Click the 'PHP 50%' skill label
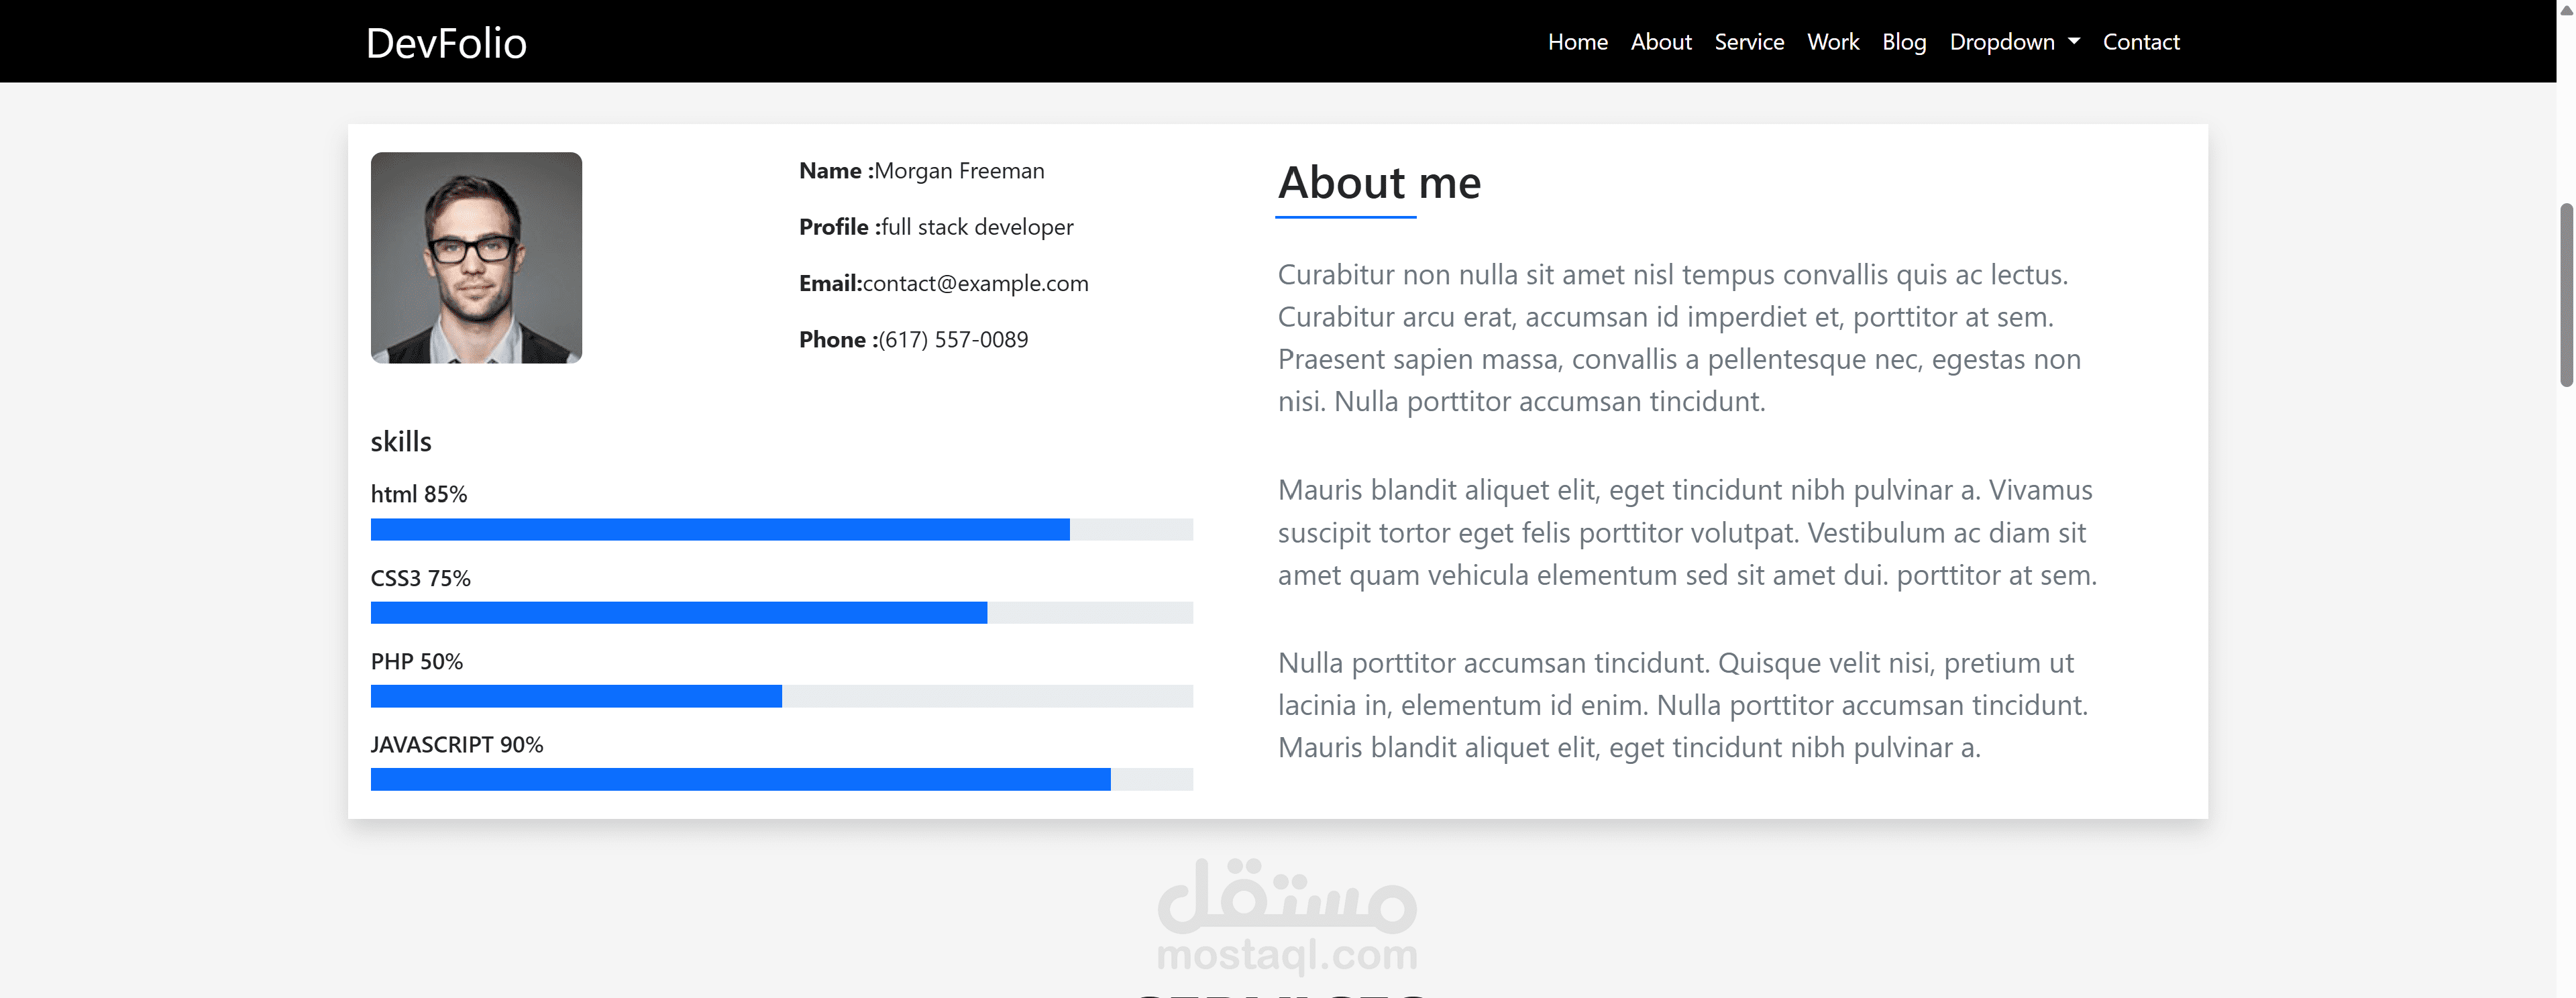 (417, 661)
